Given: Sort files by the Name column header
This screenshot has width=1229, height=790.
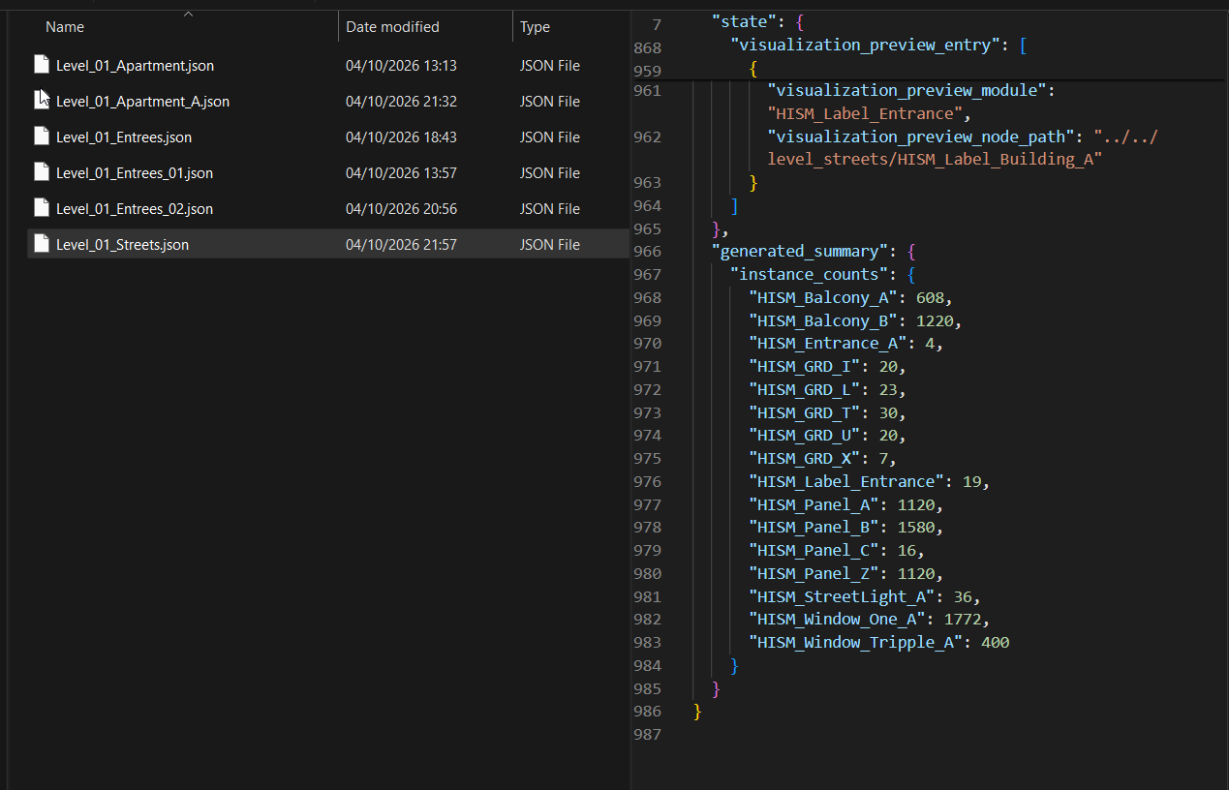Looking at the screenshot, I should pos(65,27).
